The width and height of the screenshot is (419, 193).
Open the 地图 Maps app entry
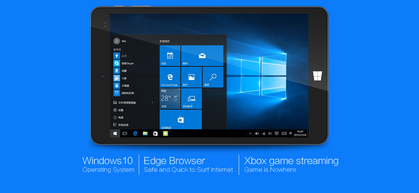click(x=120, y=71)
